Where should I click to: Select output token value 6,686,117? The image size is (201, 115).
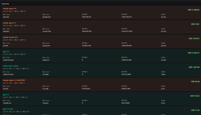tap(46, 60)
